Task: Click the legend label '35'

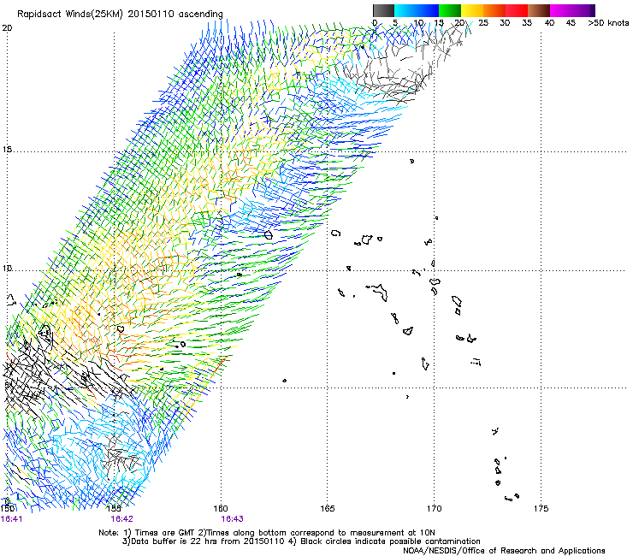Action: (x=527, y=22)
